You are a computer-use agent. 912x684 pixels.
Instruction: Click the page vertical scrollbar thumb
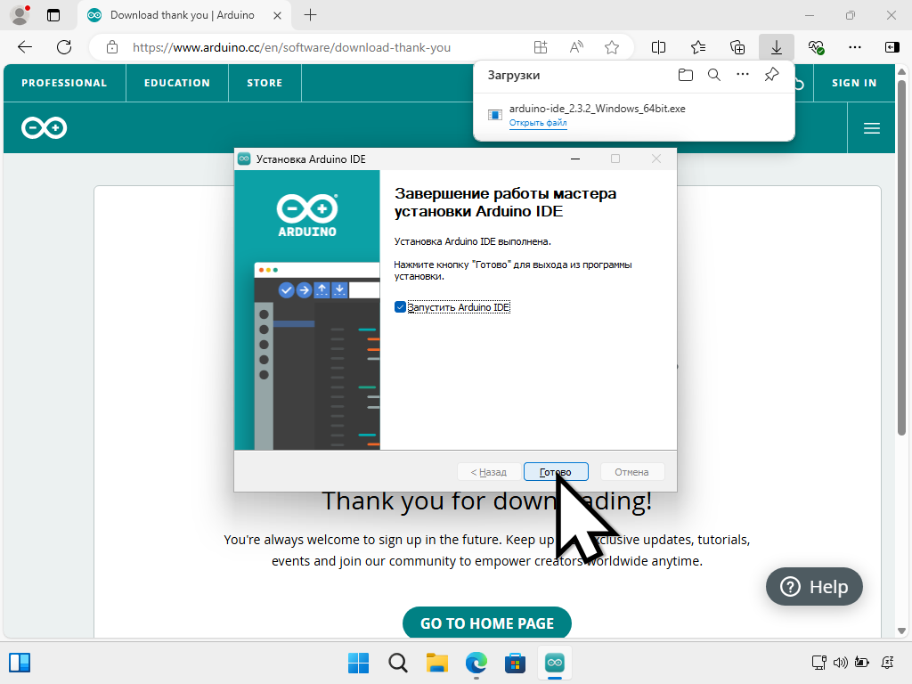point(901,257)
